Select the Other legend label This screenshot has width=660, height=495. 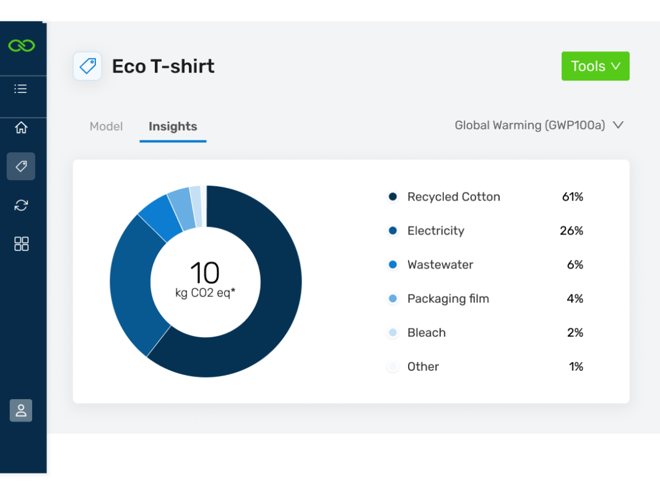click(x=423, y=367)
